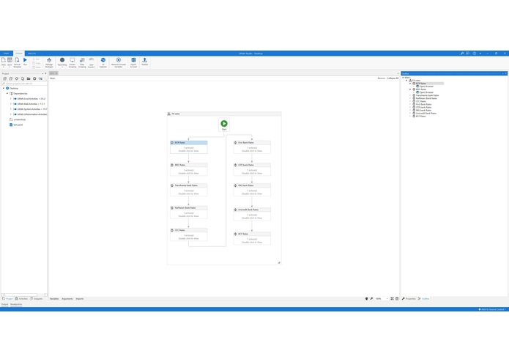Select Unicredit Bank Rates in Outline
The height and width of the screenshot is (362, 509).
[424, 114]
